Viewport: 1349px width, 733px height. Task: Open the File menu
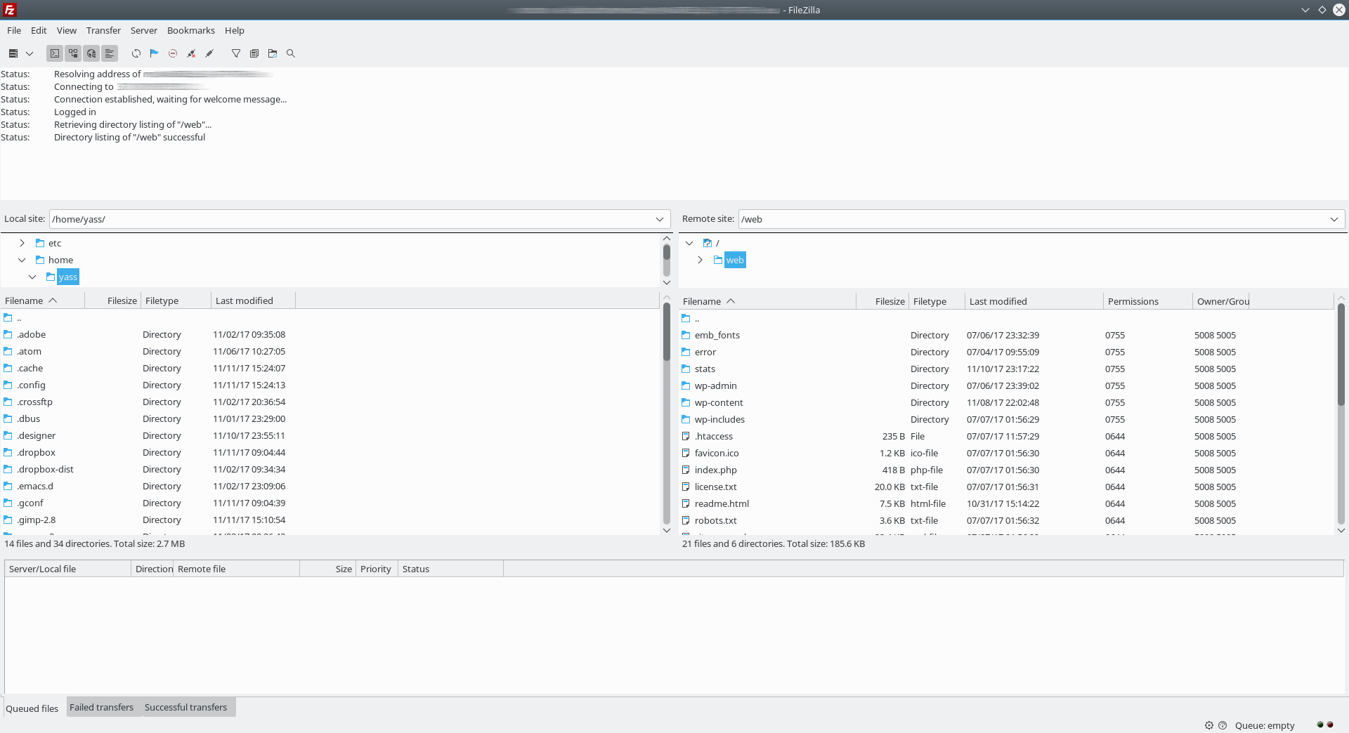pos(14,30)
